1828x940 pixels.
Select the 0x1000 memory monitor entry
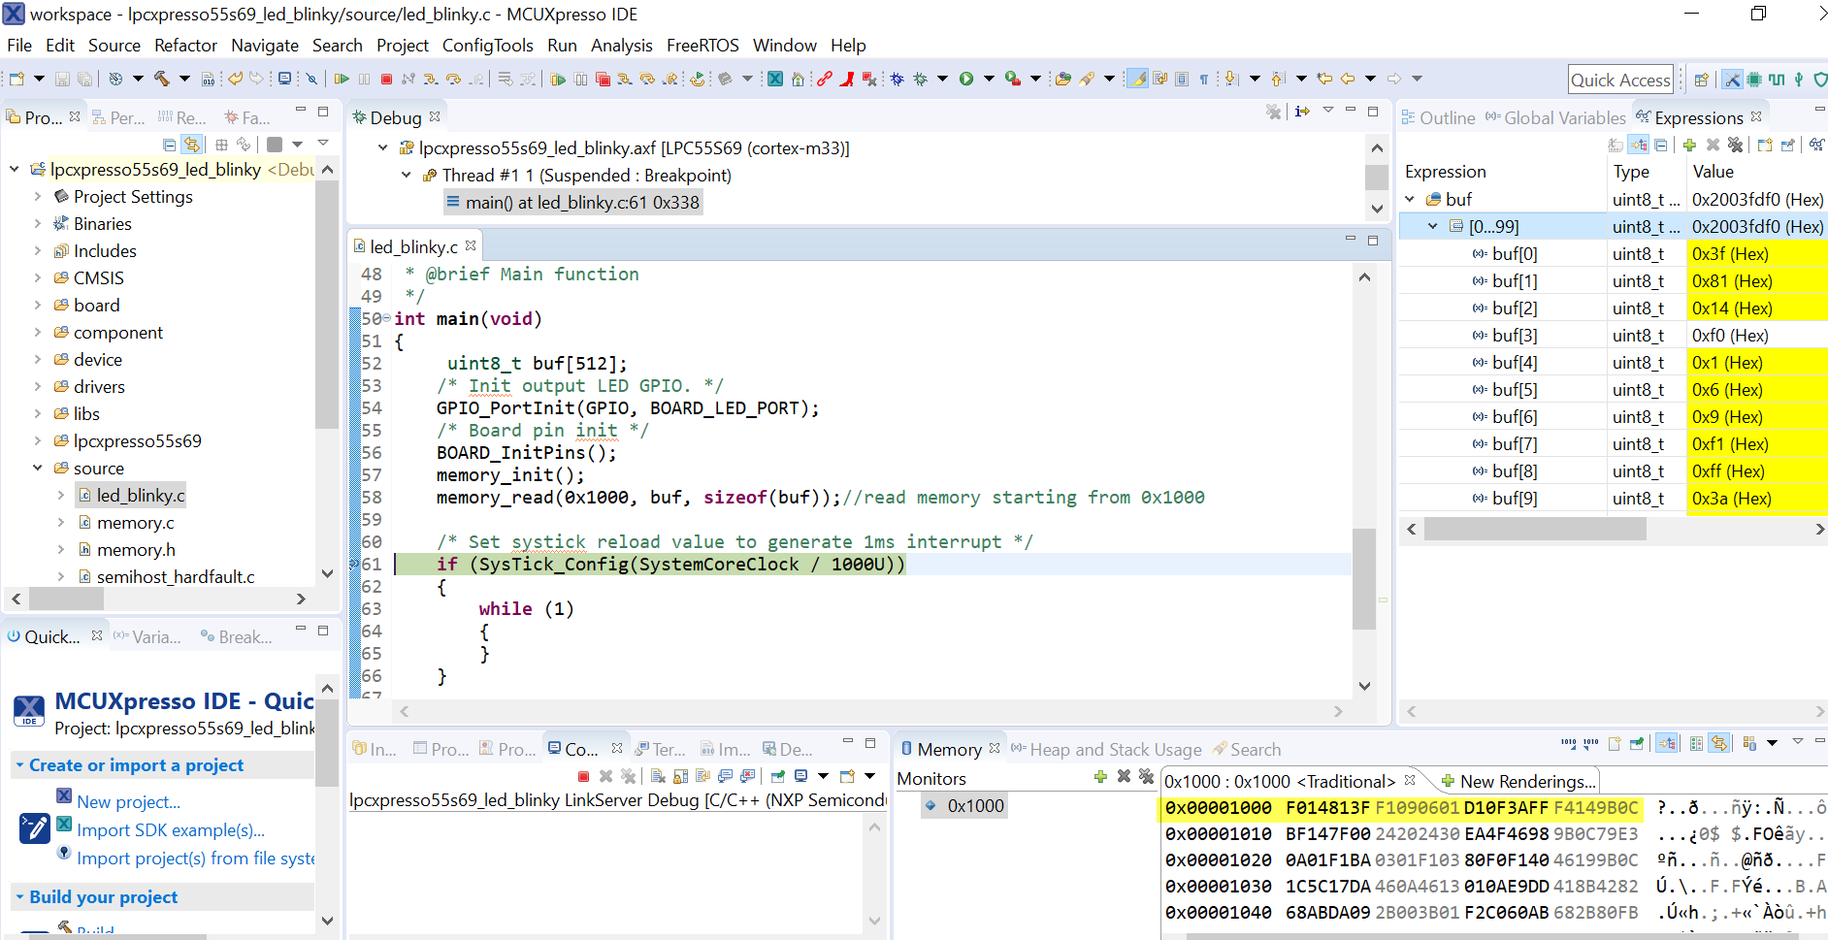pyautogui.click(x=975, y=805)
